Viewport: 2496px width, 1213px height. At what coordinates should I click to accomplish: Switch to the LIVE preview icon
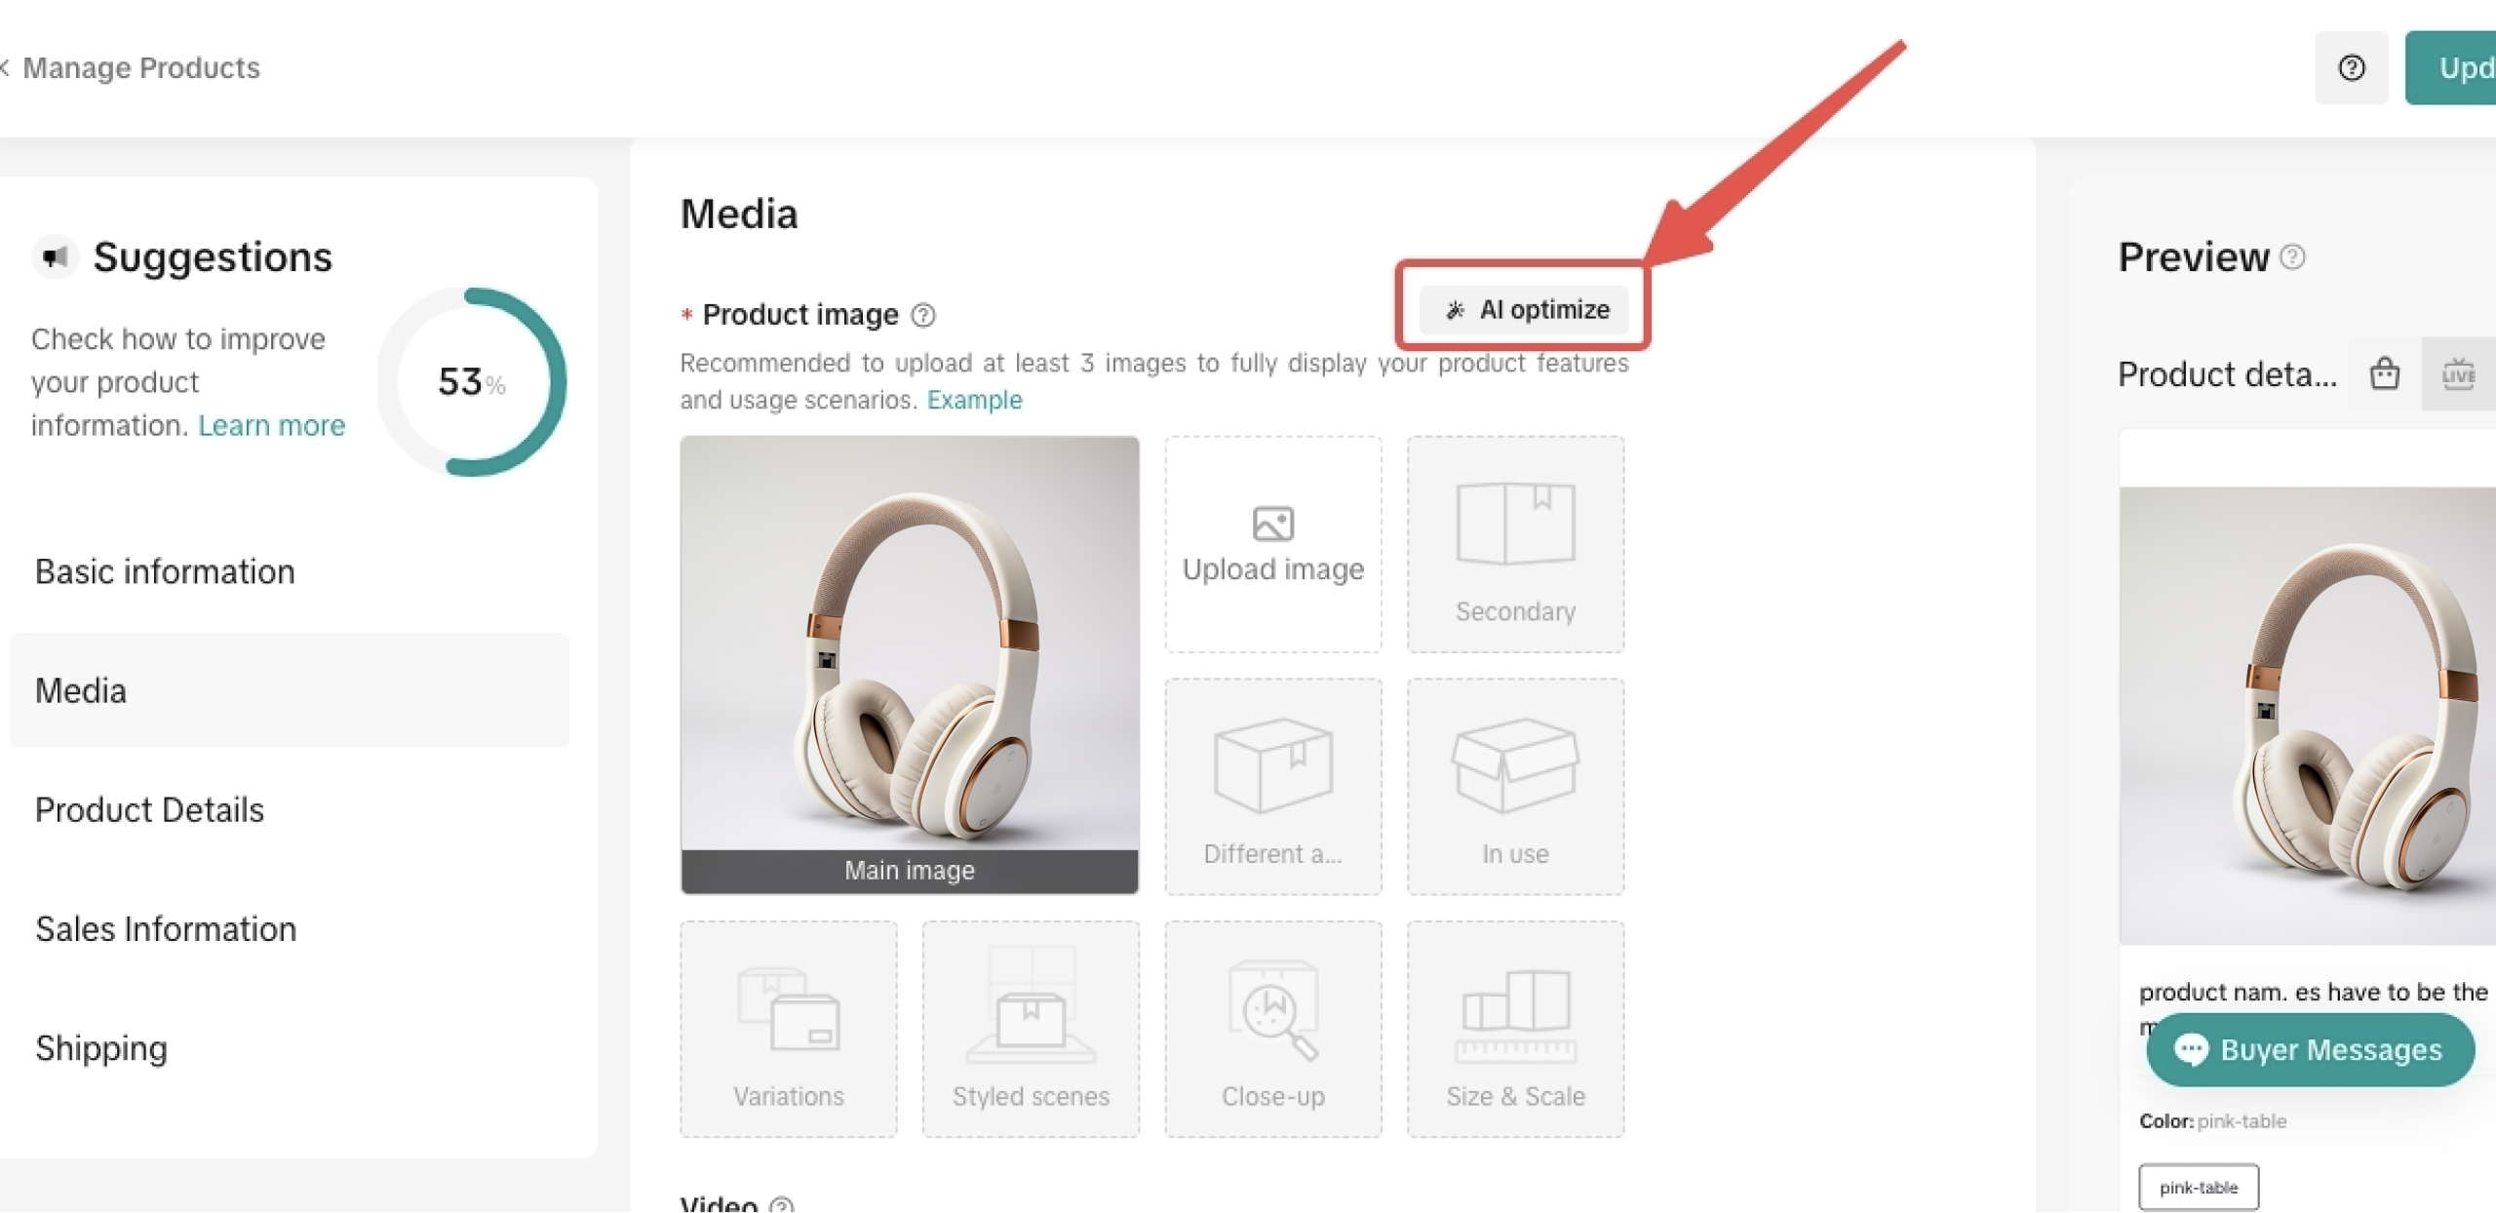tap(2457, 373)
